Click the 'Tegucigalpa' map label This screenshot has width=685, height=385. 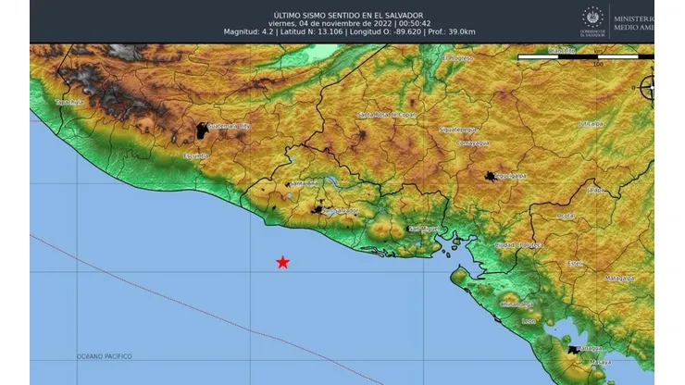pyautogui.click(x=510, y=176)
